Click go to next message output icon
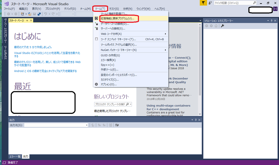 coord(104,125)
